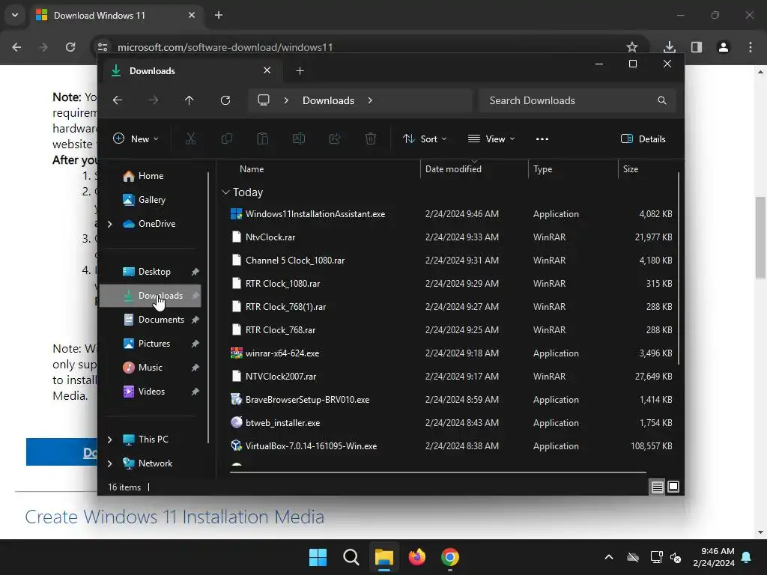Click the Chrome page vertical scrollbar
This screenshot has width=767, height=575.
click(760, 237)
